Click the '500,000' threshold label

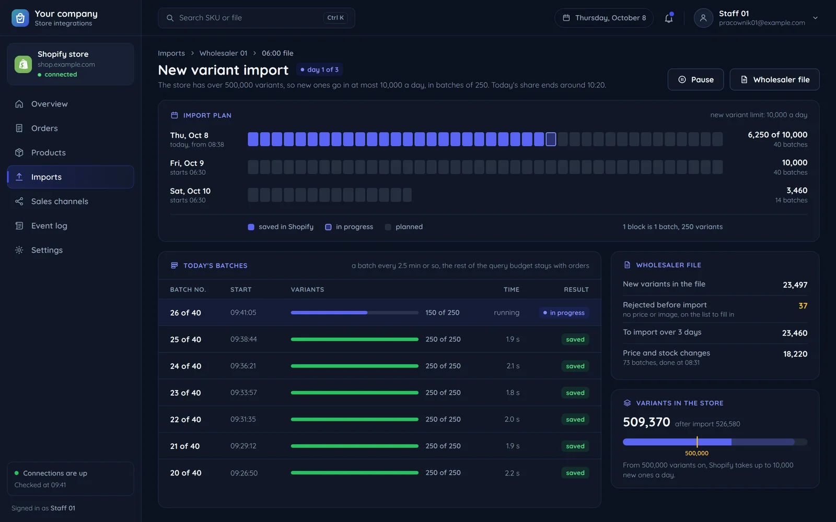pos(696,453)
